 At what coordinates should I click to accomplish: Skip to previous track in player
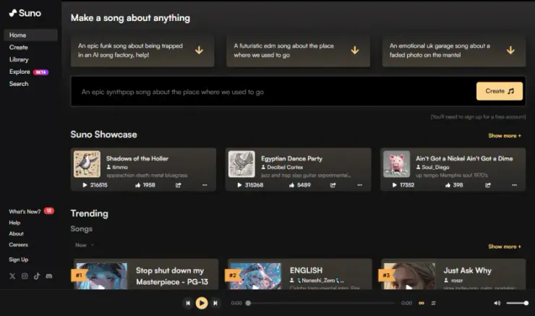(x=188, y=303)
